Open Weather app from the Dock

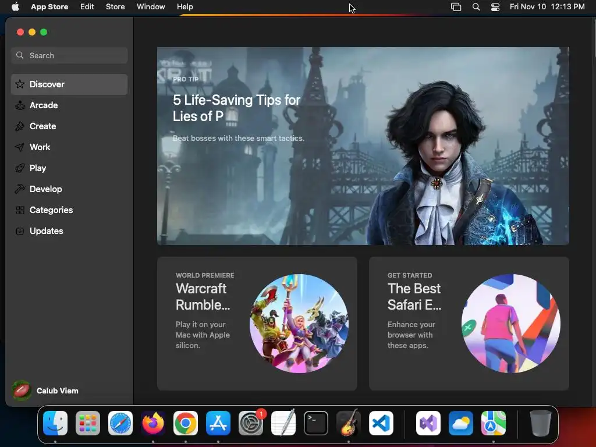461,423
